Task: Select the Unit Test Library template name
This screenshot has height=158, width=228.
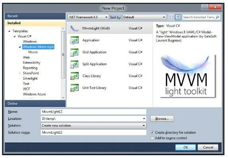Action: click(x=95, y=88)
